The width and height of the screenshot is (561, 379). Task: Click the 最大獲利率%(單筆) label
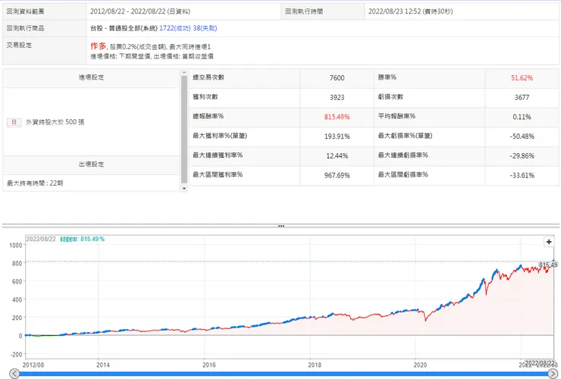pyautogui.click(x=220, y=136)
